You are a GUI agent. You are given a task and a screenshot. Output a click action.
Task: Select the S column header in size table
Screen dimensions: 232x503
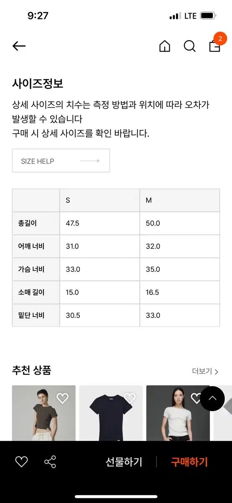point(99,200)
